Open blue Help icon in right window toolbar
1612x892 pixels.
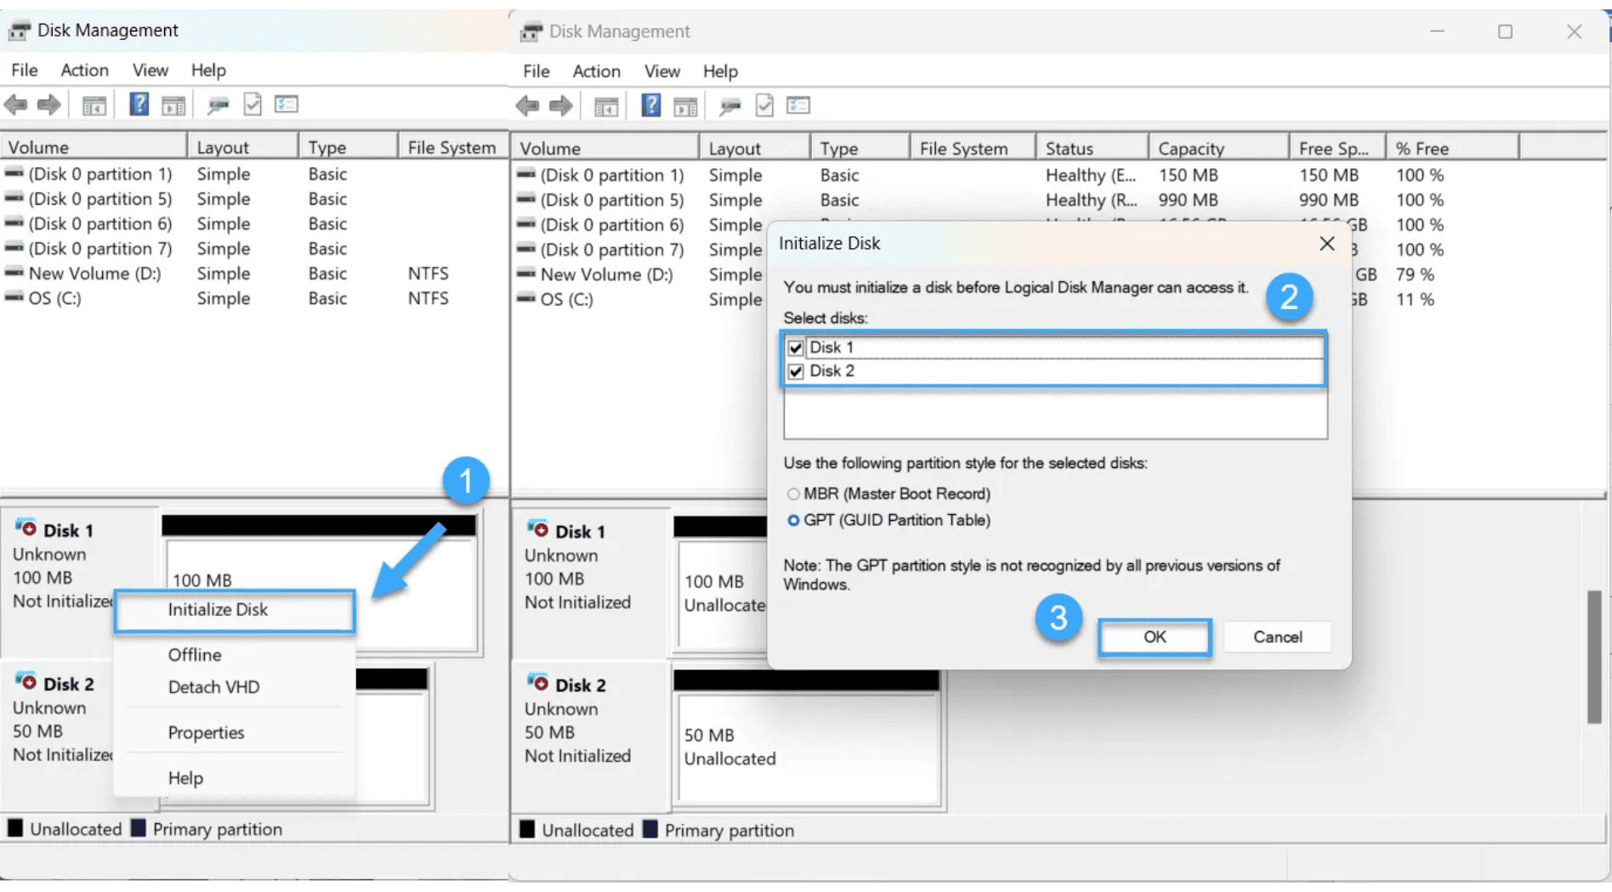tap(650, 105)
